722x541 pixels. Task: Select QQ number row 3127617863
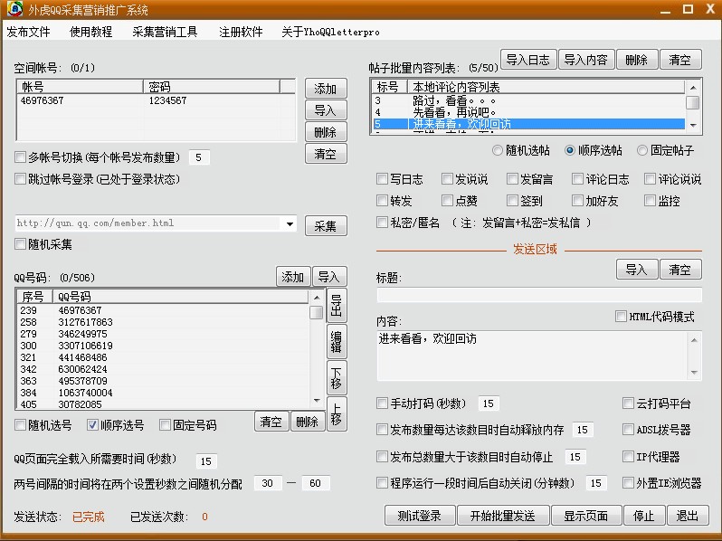pos(164,322)
